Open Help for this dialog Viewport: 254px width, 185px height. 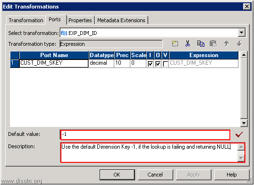click(232, 175)
